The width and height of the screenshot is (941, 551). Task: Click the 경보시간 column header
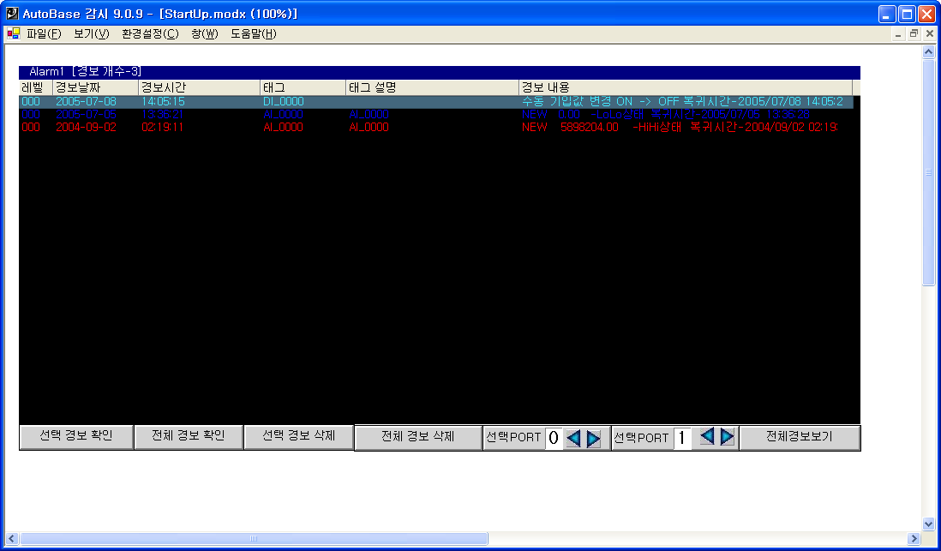pyautogui.click(x=199, y=87)
